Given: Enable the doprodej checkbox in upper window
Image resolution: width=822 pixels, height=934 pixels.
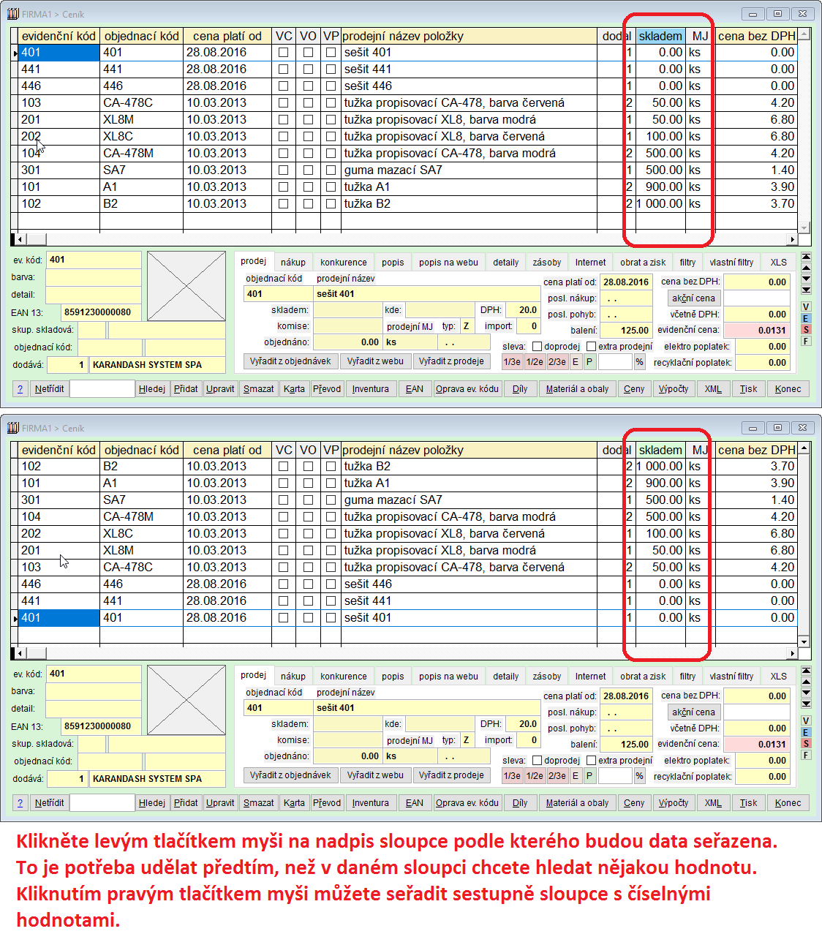Looking at the screenshot, I should point(538,347).
